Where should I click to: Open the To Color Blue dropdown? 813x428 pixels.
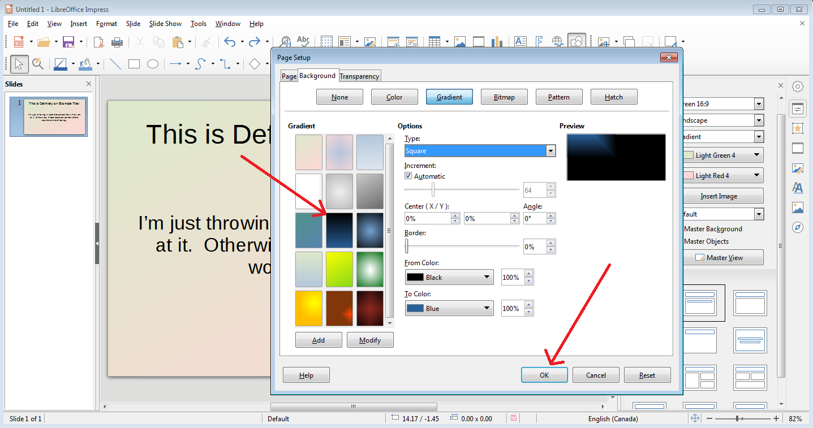(449, 308)
